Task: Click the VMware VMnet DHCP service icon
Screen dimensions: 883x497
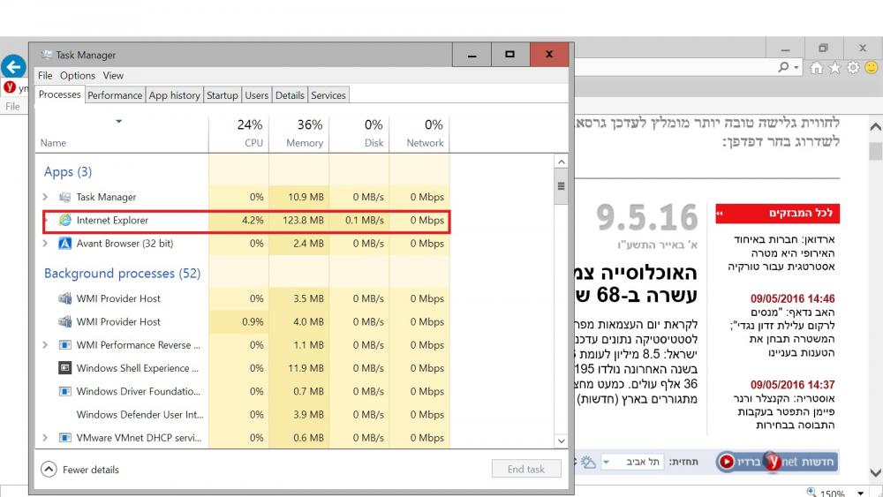Action: (64, 437)
